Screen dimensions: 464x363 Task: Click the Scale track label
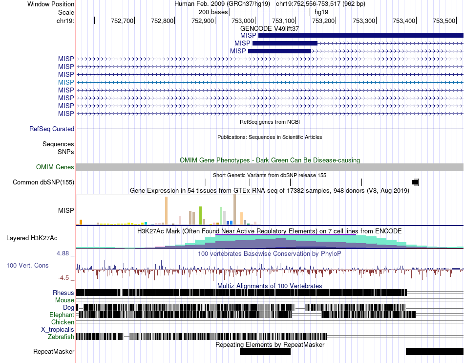pyautogui.click(x=66, y=12)
